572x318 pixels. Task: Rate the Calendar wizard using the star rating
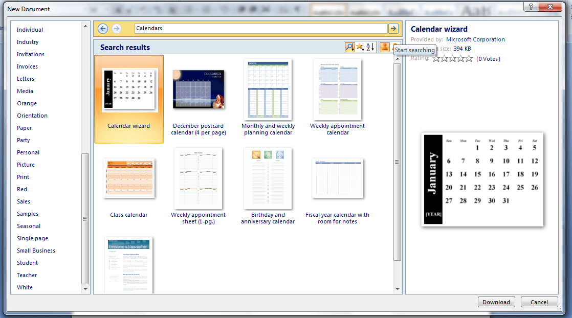point(452,58)
